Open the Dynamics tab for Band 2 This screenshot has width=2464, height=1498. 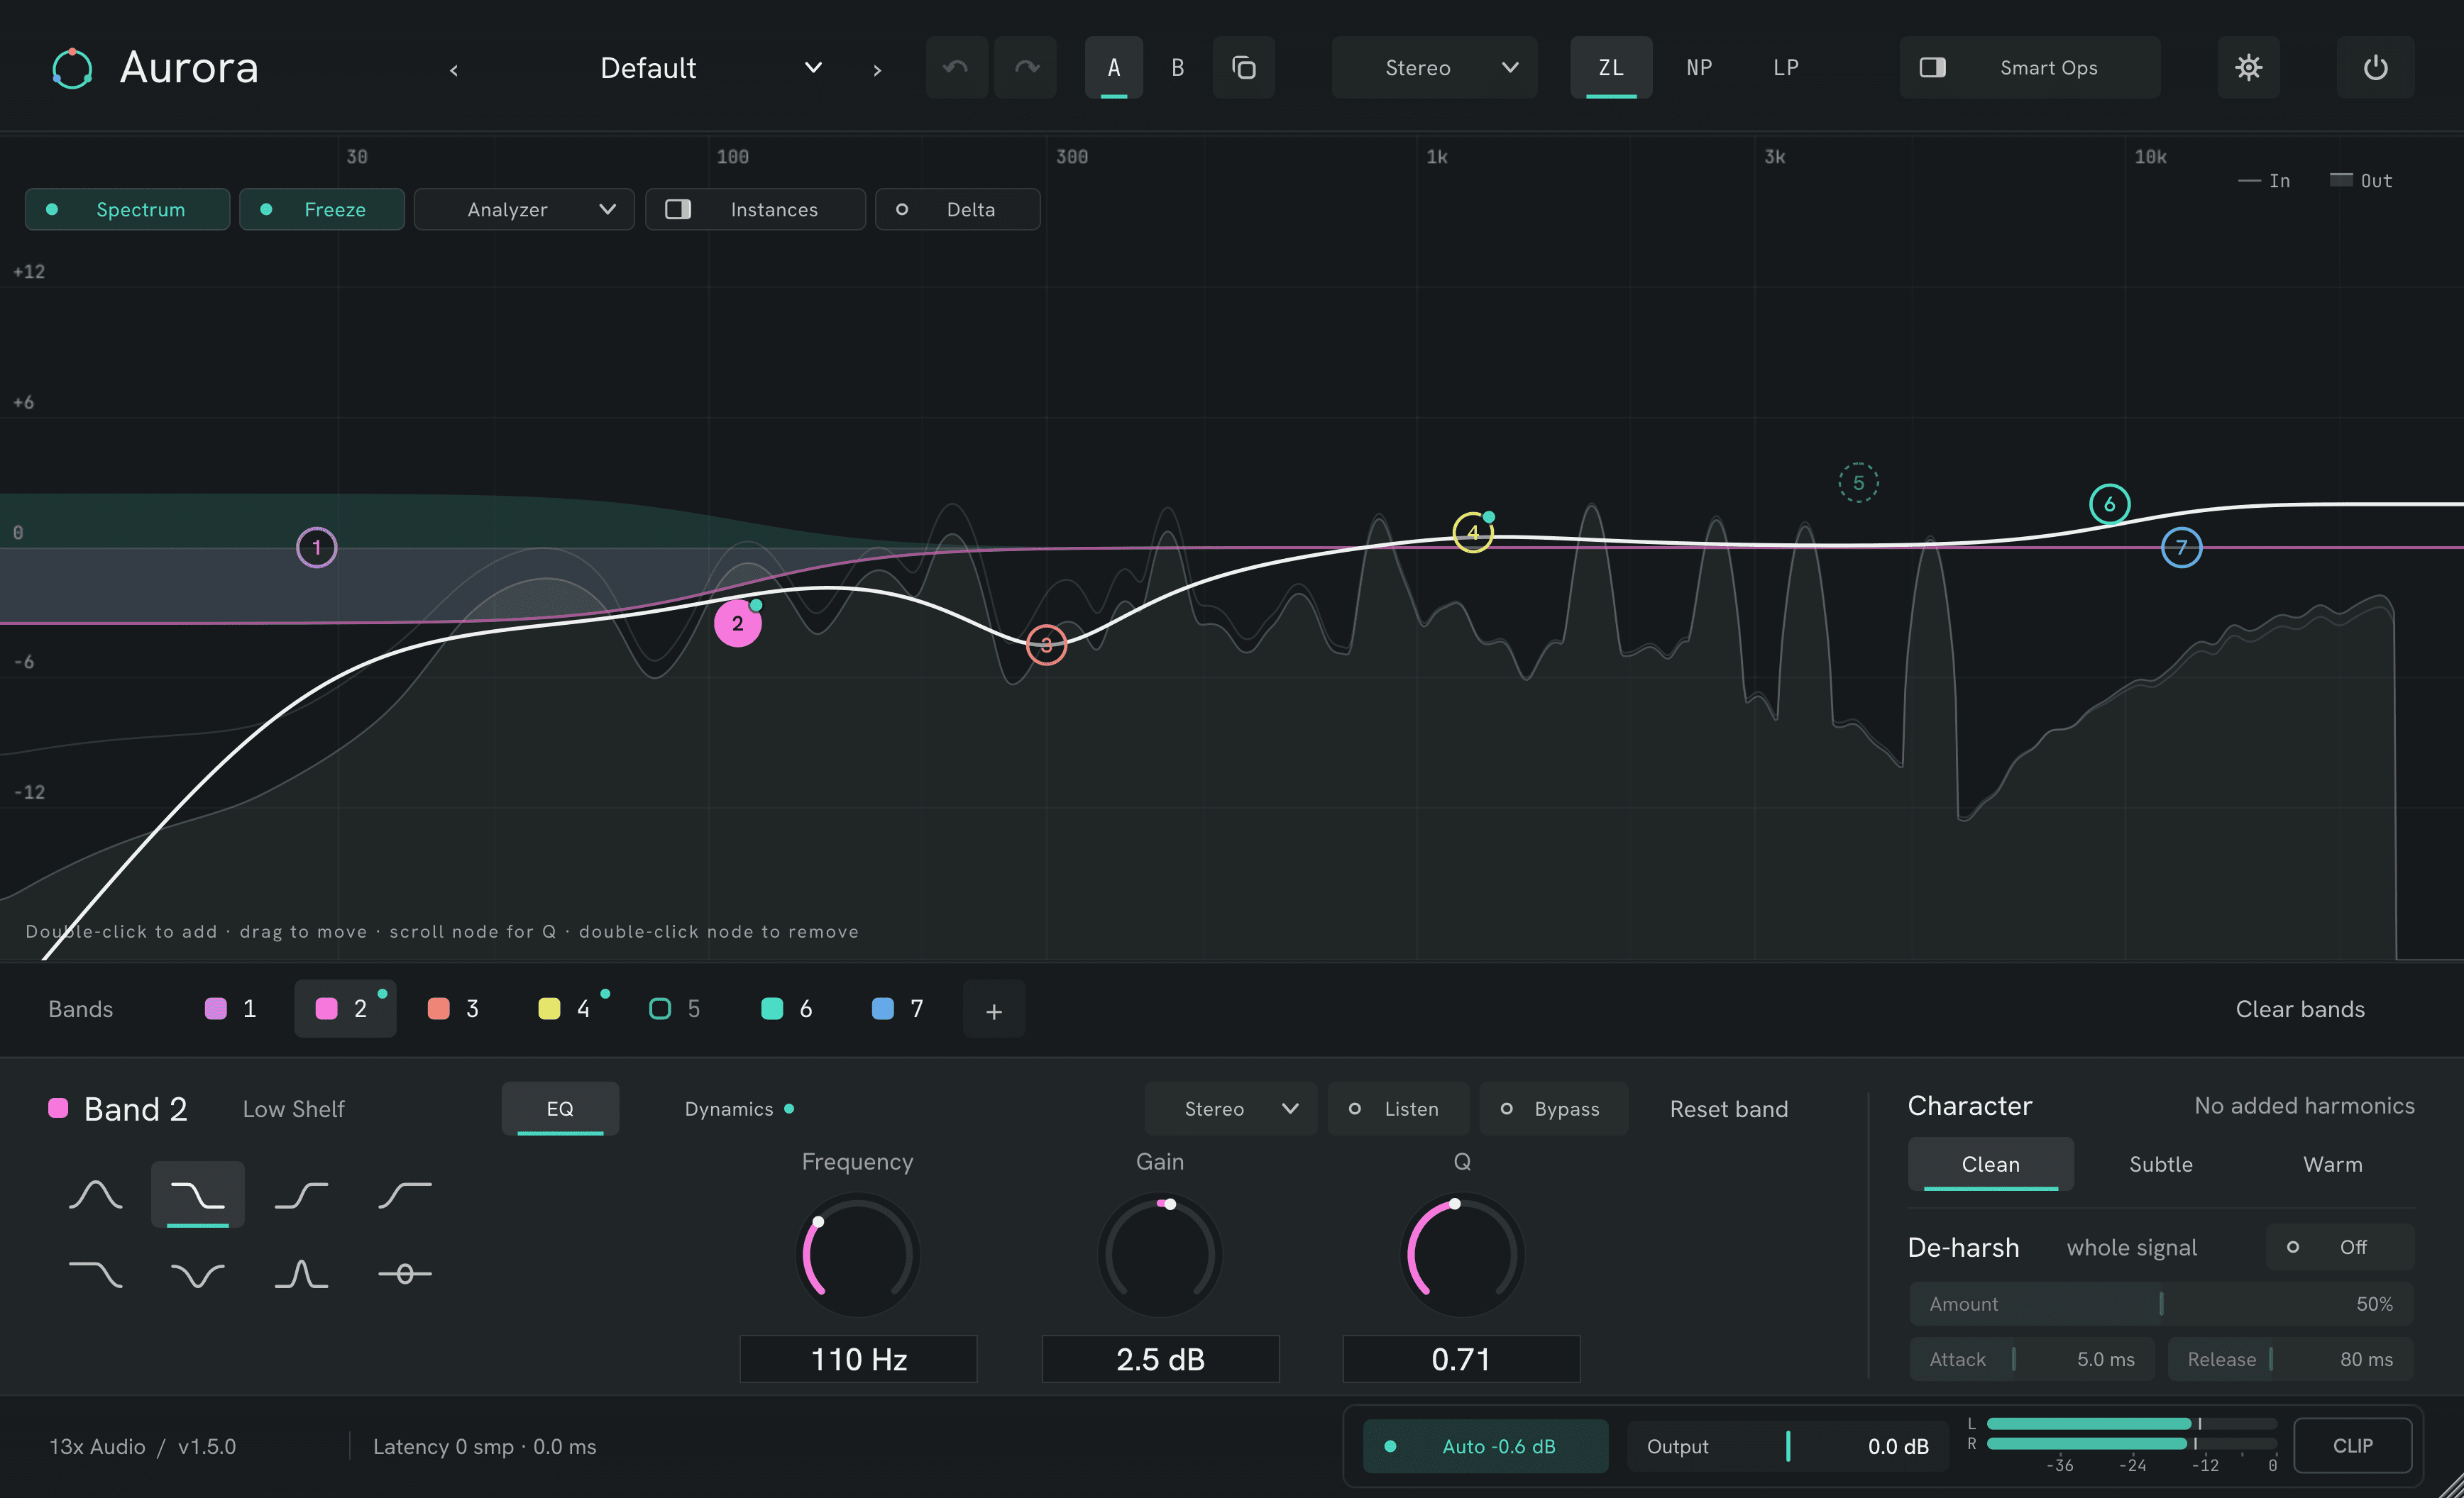(738, 1109)
